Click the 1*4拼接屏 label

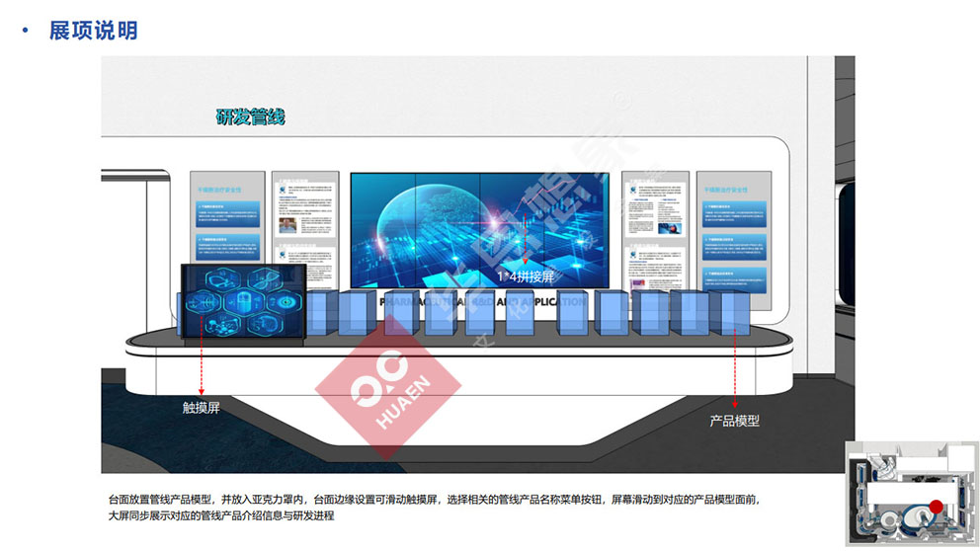tap(526, 276)
